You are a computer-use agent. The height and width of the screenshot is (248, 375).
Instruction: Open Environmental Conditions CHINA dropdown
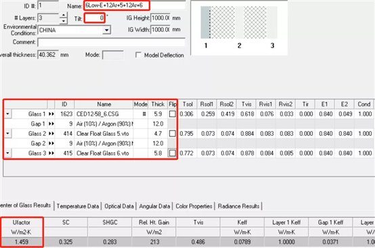click(x=106, y=30)
